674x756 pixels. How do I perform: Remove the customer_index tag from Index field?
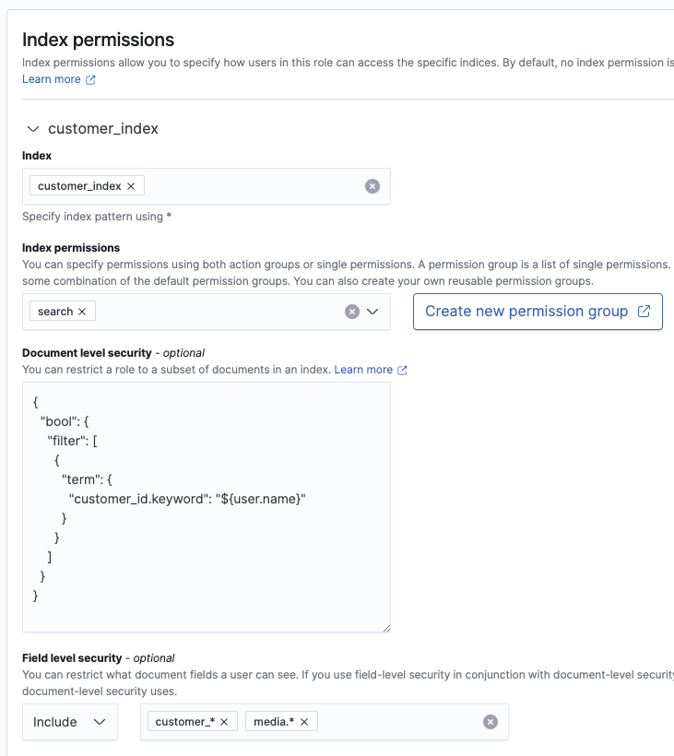[131, 186]
